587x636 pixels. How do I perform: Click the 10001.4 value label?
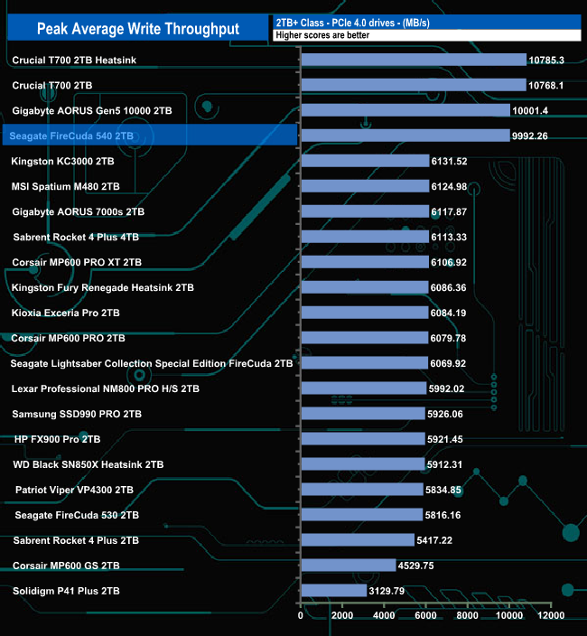click(x=530, y=111)
